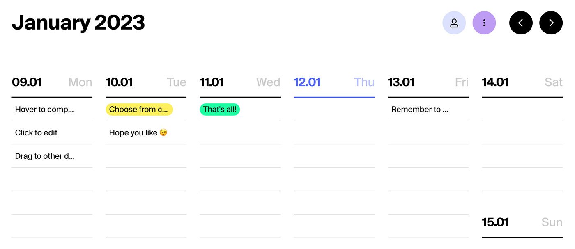The image size is (575, 249).
Task: Click the January 2023 title
Action: pos(78,23)
